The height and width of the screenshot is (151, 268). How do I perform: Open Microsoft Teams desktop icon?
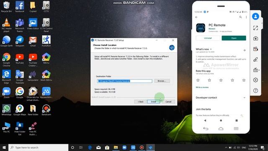pos(20,25)
